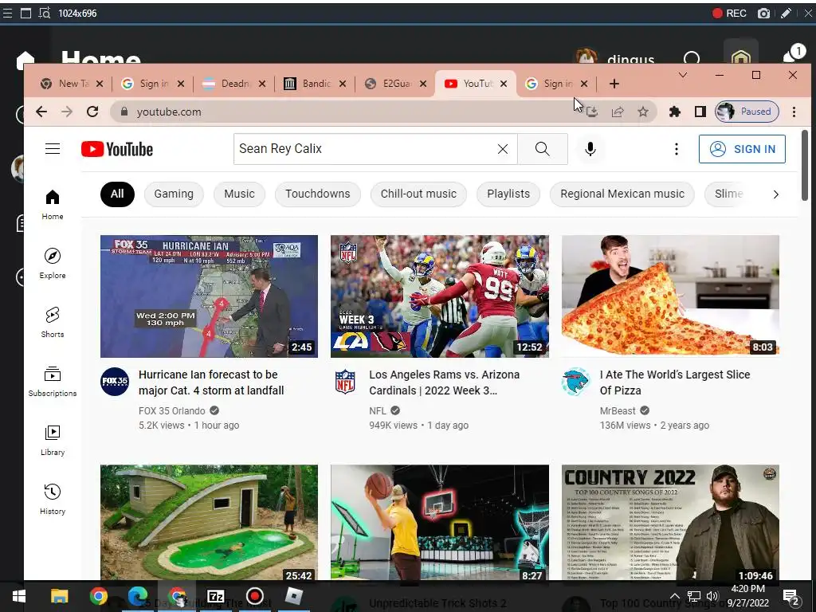816x612 pixels.
Task: Switch to the New Tab tab
Action: coord(73,84)
